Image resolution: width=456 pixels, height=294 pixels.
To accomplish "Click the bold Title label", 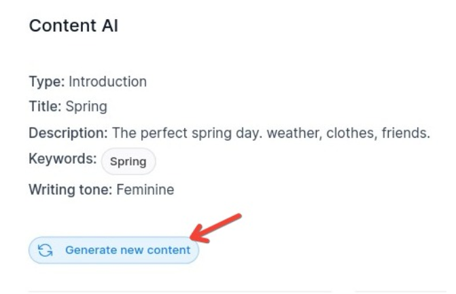I will point(45,107).
